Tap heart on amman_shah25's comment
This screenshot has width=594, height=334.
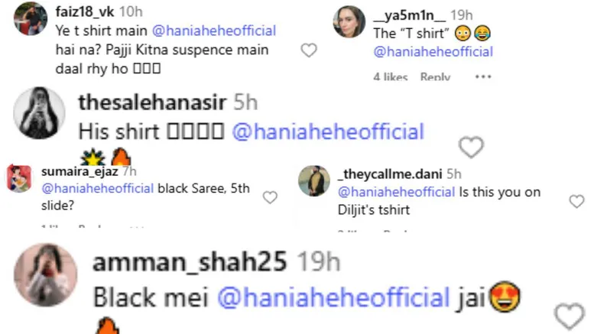pos(569,315)
